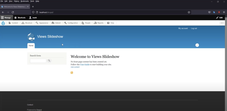Toggle Edit mode with pencil button
227x111 pixels.
coord(219,18)
